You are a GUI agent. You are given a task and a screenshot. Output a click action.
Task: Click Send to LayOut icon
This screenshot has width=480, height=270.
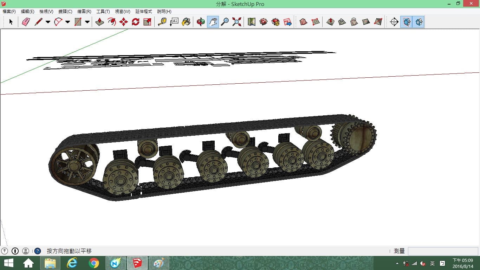pyautogui.click(x=287, y=22)
